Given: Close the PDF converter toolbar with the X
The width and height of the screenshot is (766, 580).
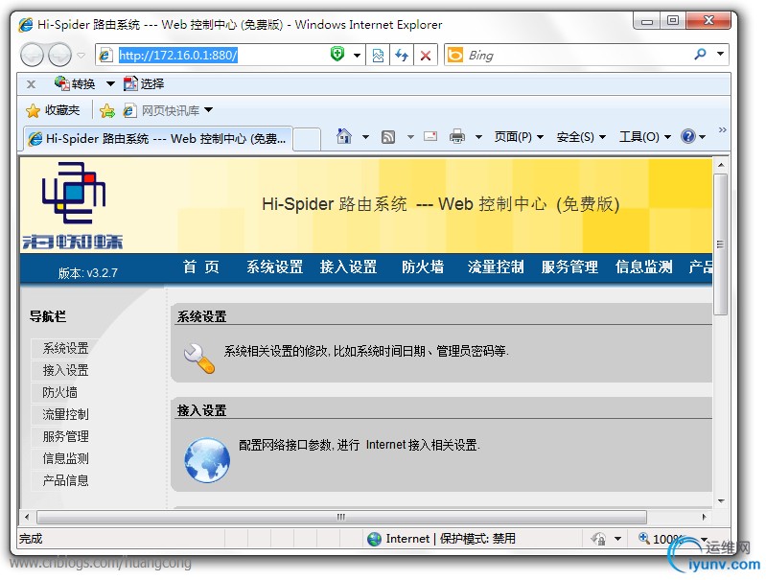Looking at the screenshot, I should pos(31,84).
